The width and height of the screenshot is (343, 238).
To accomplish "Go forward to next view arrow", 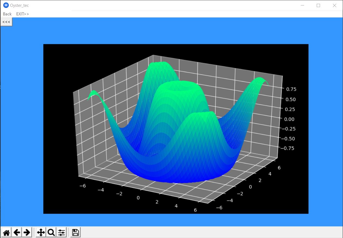I will pyautogui.click(x=27, y=233).
